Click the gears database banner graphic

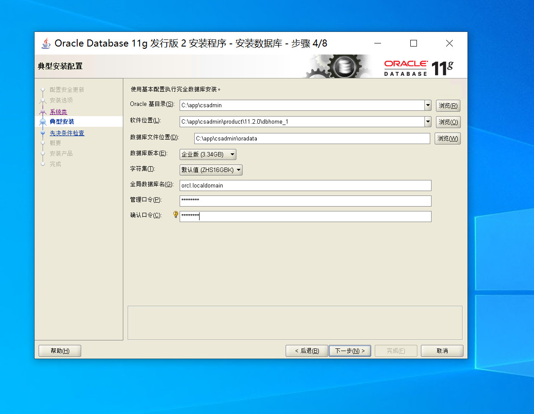pyautogui.click(x=339, y=66)
